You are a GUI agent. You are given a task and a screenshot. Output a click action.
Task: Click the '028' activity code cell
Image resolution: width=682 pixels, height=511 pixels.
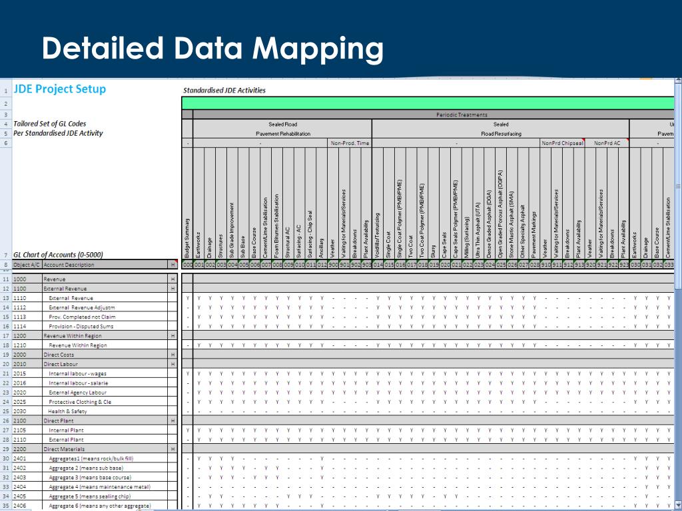click(x=534, y=265)
